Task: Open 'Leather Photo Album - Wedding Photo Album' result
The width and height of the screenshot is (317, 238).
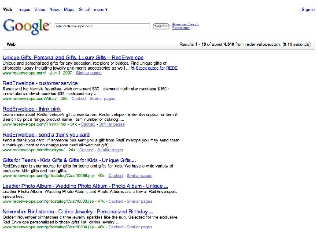Action: (x=85, y=186)
